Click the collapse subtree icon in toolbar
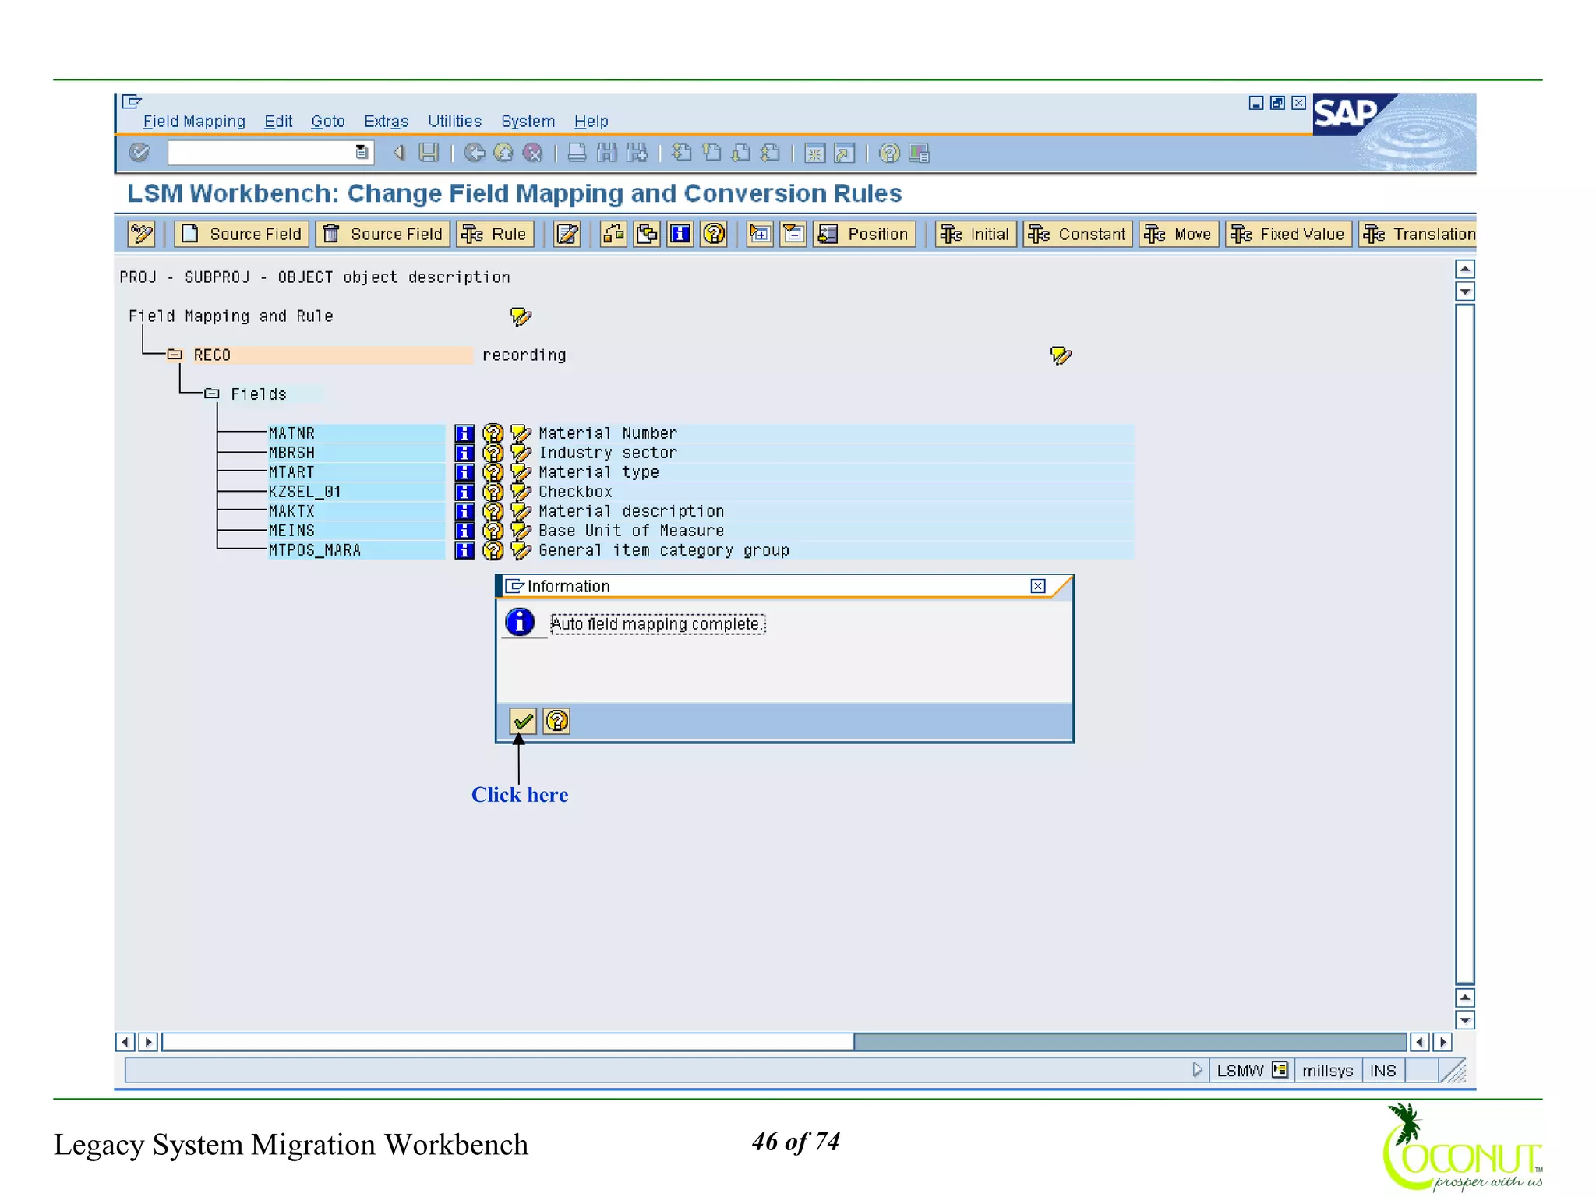Image resolution: width=1596 pixels, height=1197 pixels. (793, 234)
